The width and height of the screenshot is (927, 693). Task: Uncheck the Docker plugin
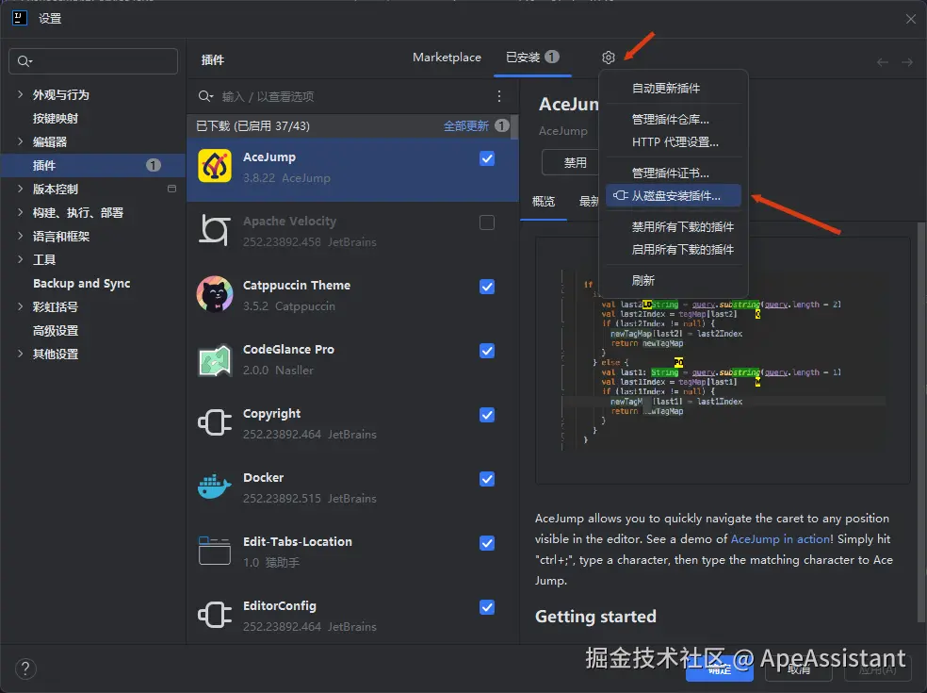[x=487, y=479]
